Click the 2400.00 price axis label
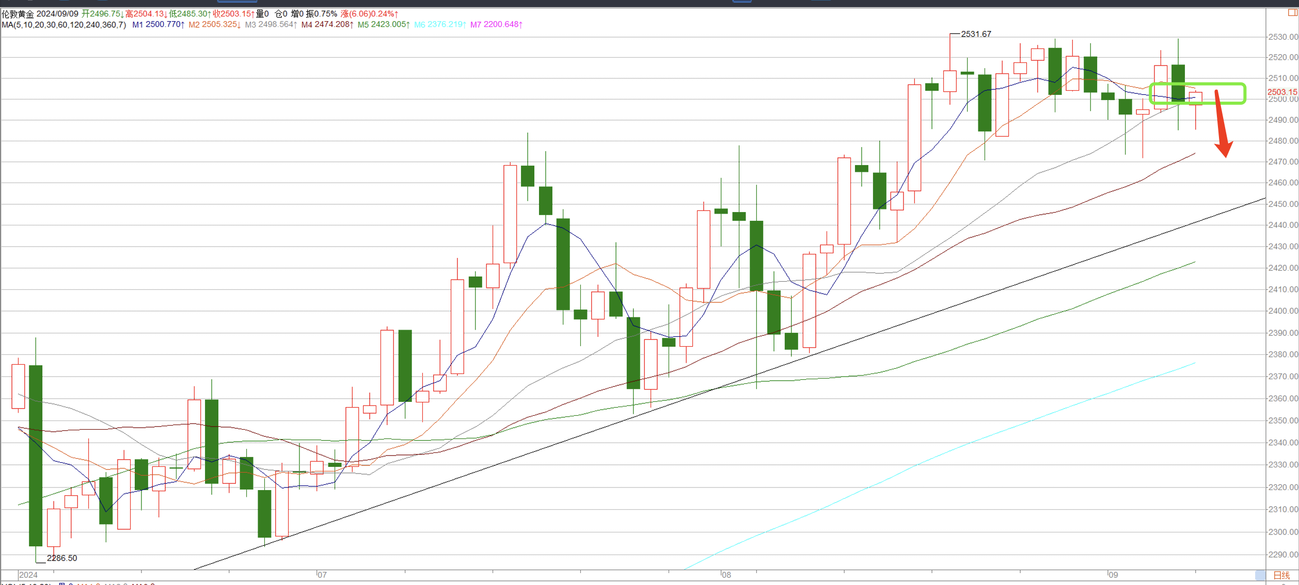Viewport: 1299px width, 585px height. coord(1283,311)
